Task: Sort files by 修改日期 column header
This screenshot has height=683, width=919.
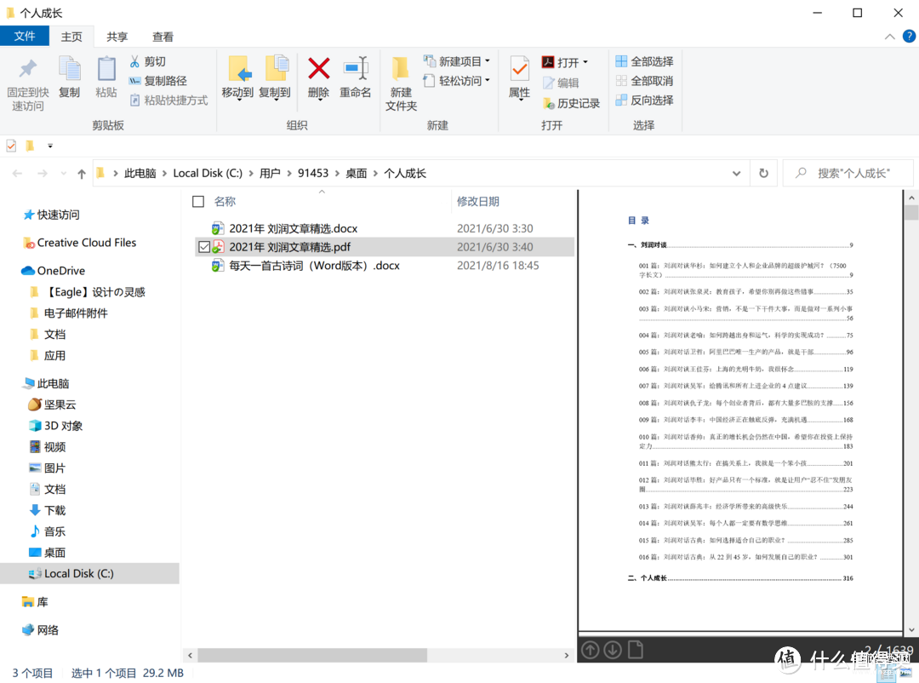Action: point(477,201)
